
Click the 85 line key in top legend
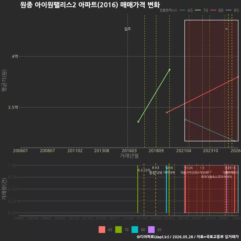tap(228, 10)
